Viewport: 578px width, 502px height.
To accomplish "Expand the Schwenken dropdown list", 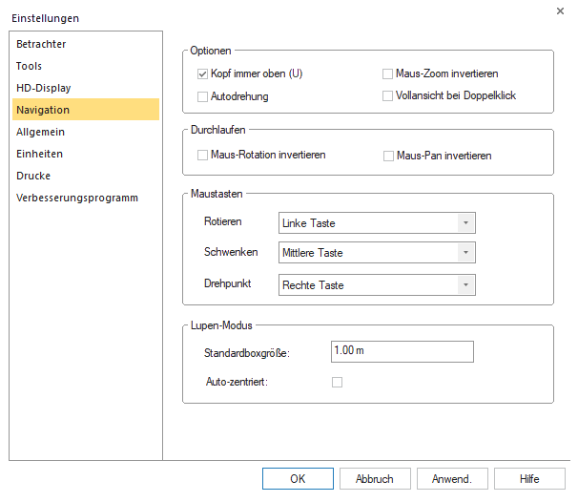I will point(377,253).
